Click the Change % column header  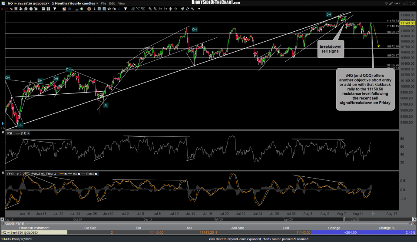coord(387,228)
